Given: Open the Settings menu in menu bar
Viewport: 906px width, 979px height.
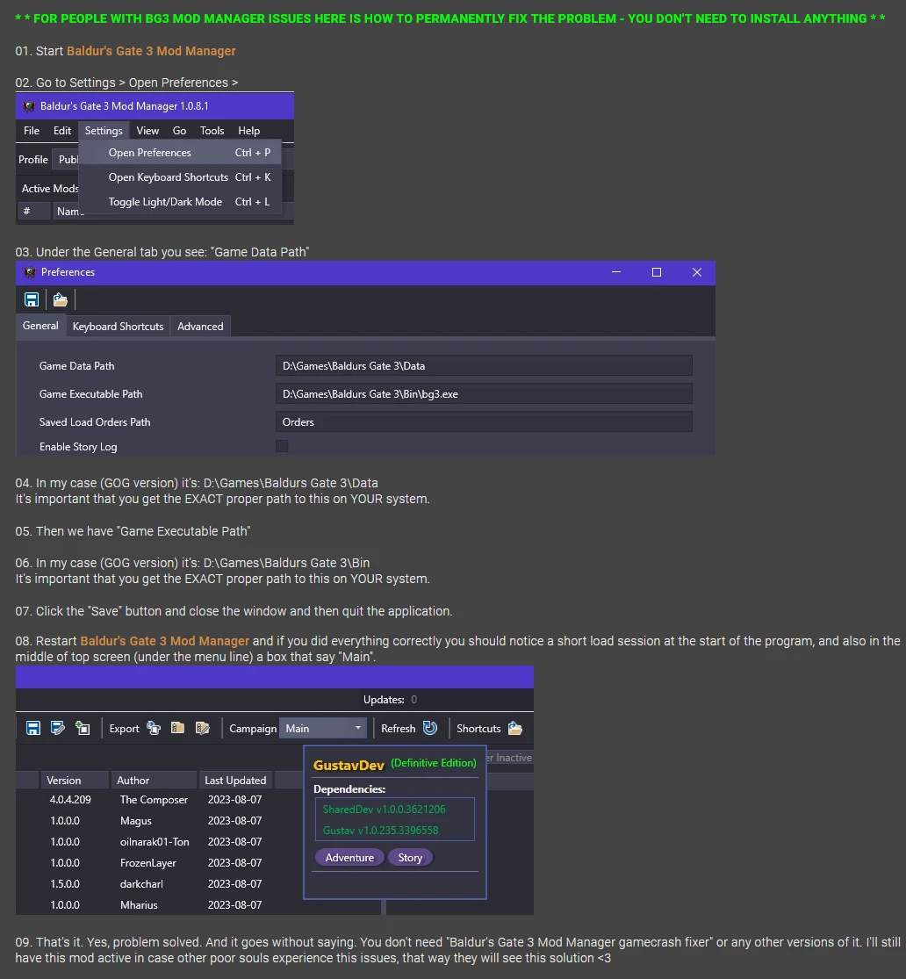Looking at the screenshot, I should 104,131.
